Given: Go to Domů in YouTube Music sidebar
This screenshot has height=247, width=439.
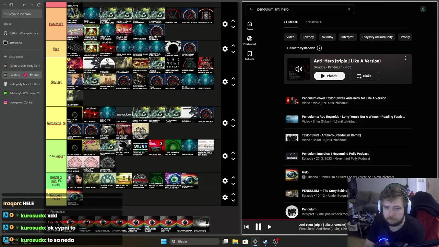Looking at the screenshot, I should click(250, 26).
